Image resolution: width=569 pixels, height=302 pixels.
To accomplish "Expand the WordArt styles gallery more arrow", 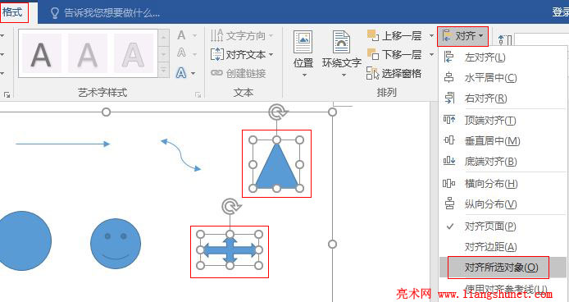I will pyautogui.click(x=163, y=70).
